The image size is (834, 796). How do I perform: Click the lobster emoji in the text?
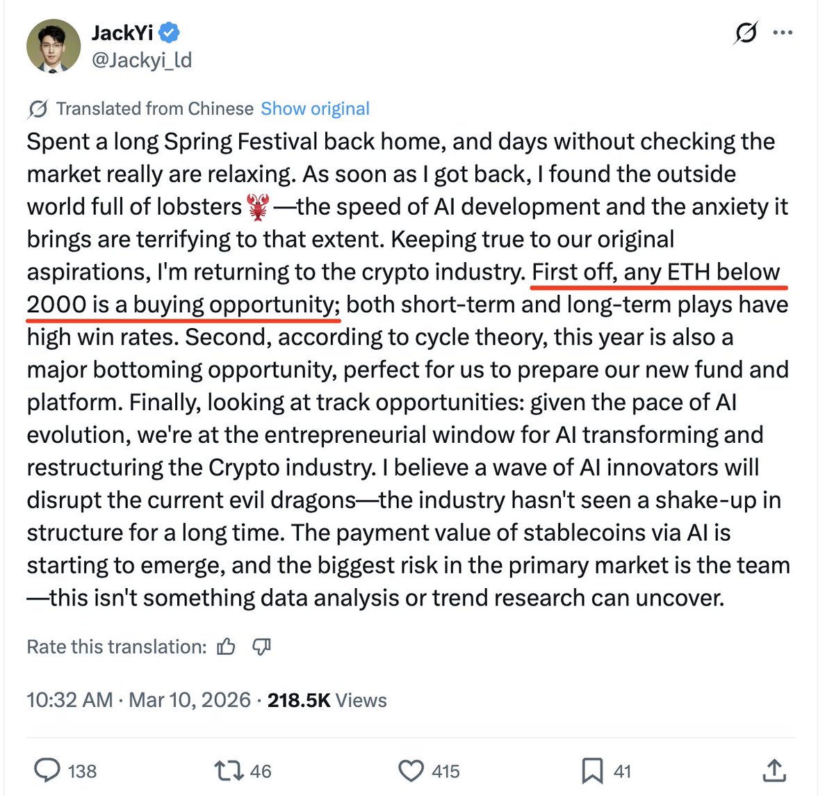click(258, 207)
